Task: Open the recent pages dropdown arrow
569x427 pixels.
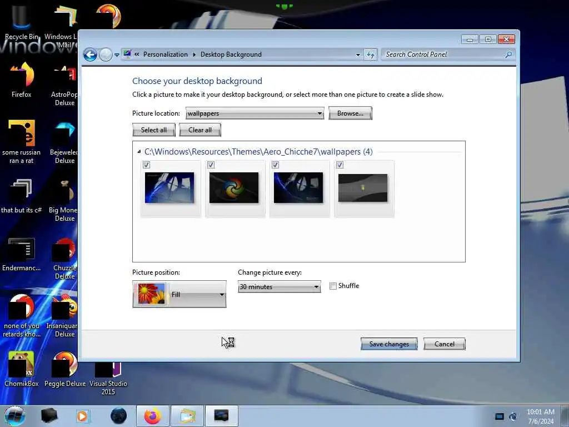Action: coord(117,55)
